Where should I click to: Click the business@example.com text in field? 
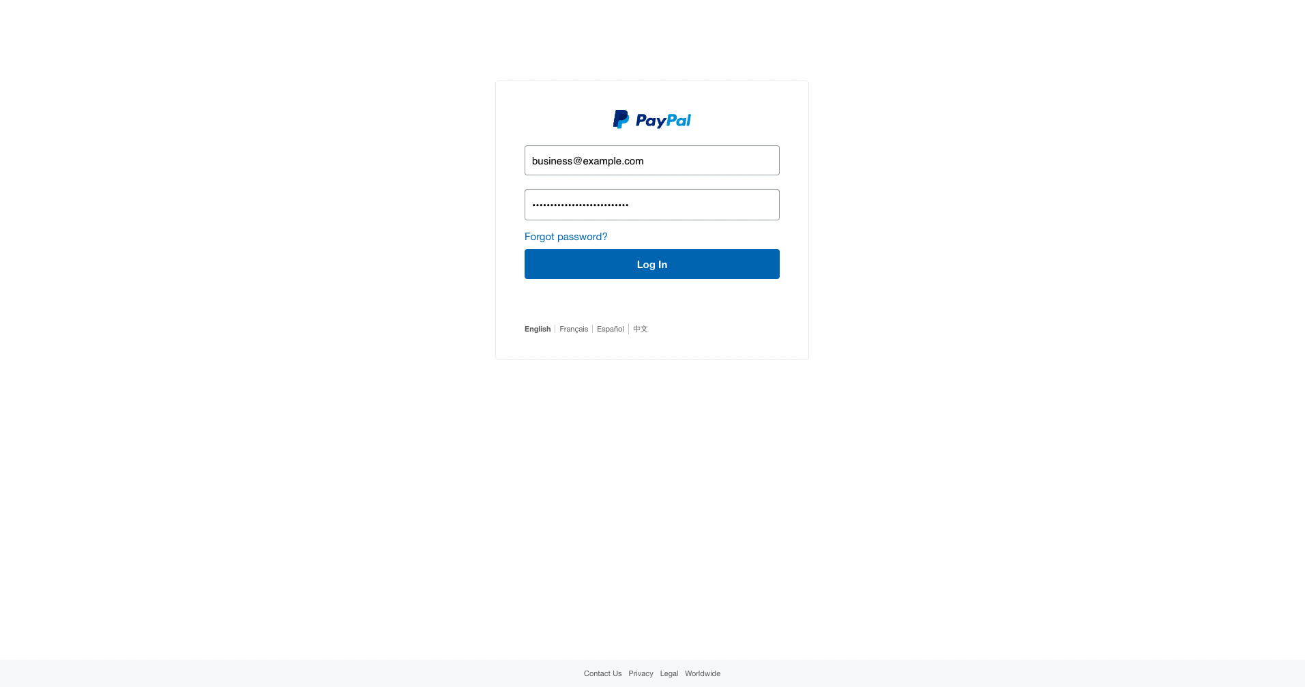click(587, 161)
